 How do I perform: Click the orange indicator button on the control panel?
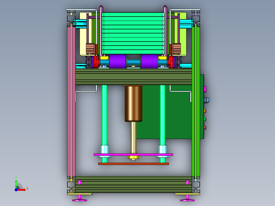(x=205, y=111)
